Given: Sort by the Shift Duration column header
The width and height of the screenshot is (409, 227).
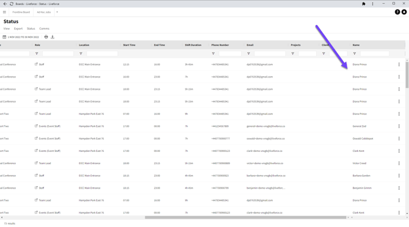Looking at the screenshot, I should pyautogui.click(x=193, y=45).
